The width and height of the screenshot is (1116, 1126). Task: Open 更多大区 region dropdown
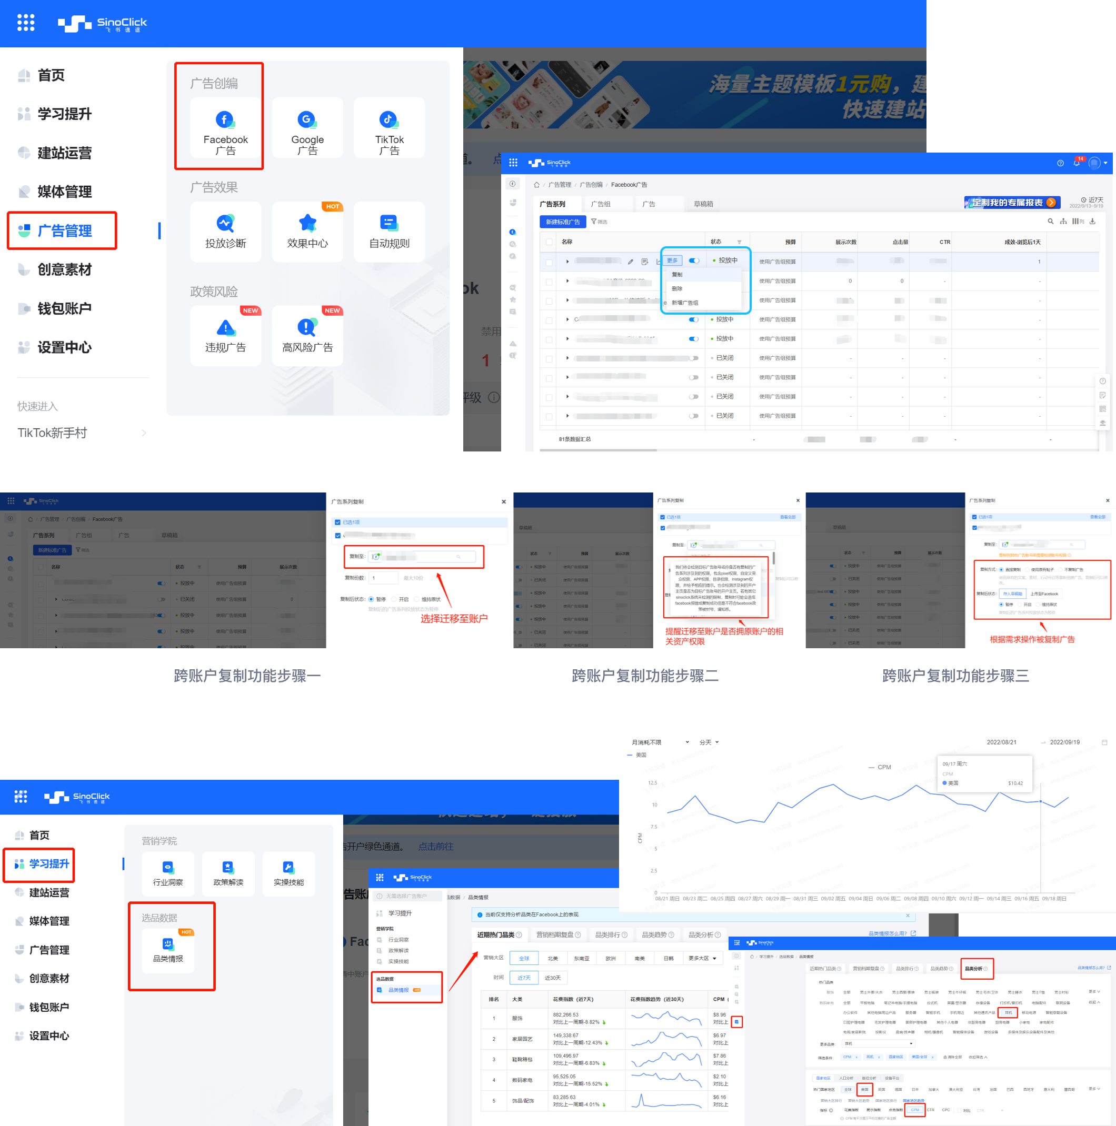point(702,958)
